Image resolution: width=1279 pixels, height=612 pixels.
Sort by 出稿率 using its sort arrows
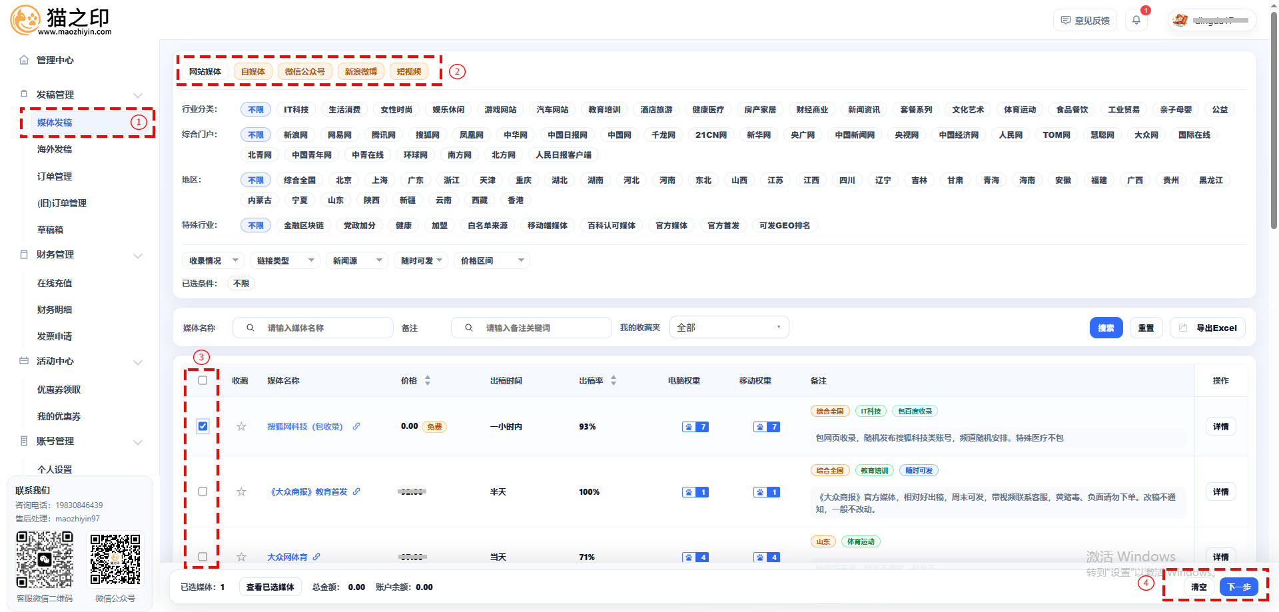[614, 381]
